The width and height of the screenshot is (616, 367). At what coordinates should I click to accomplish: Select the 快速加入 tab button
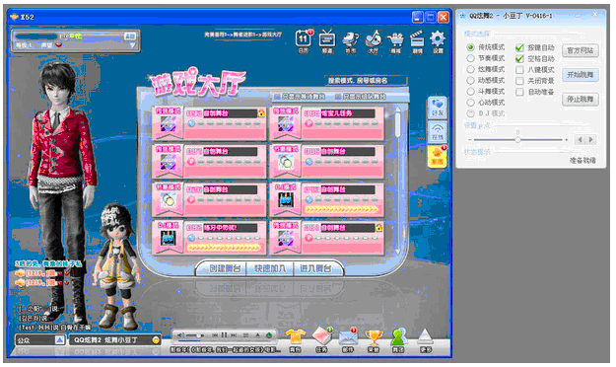pyautogui.click(x=269, y=268)
